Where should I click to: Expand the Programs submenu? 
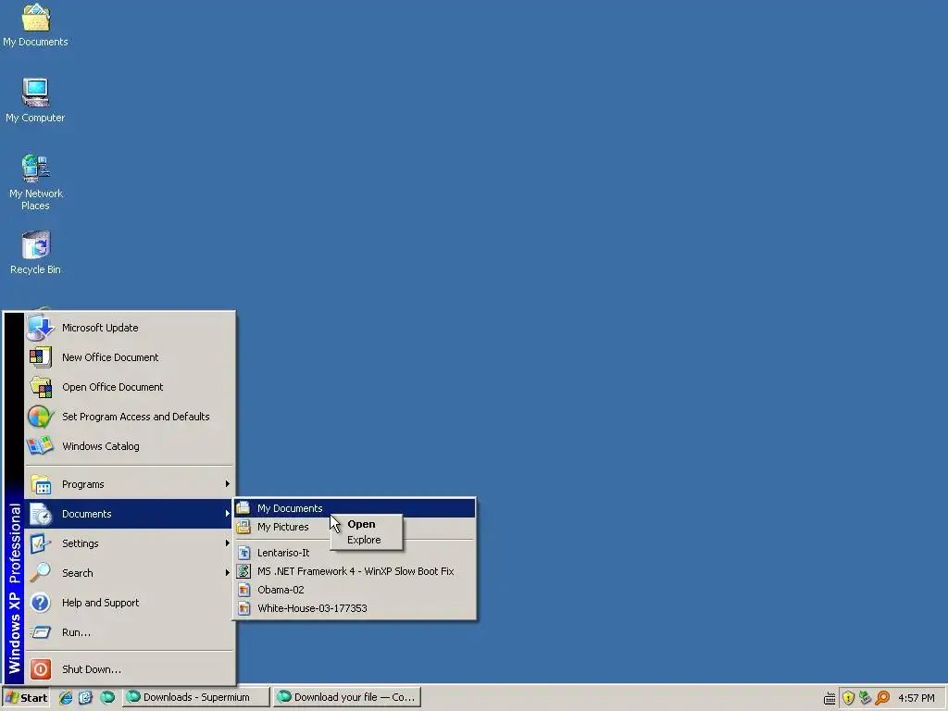pyautogui.click(x=130, y=484)
